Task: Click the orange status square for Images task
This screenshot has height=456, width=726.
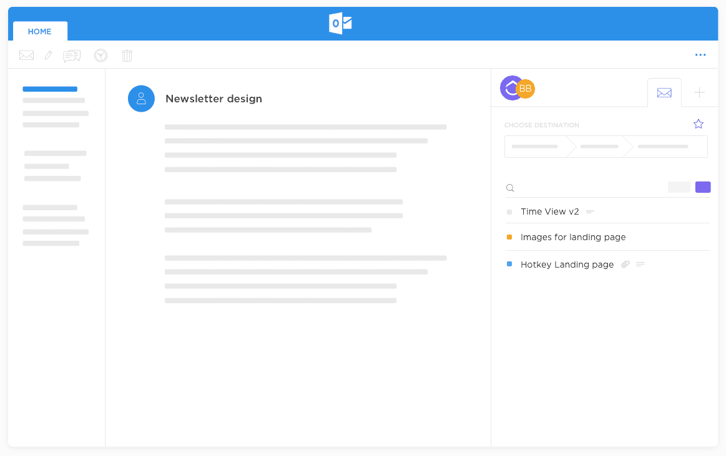Action: (509, 237)
